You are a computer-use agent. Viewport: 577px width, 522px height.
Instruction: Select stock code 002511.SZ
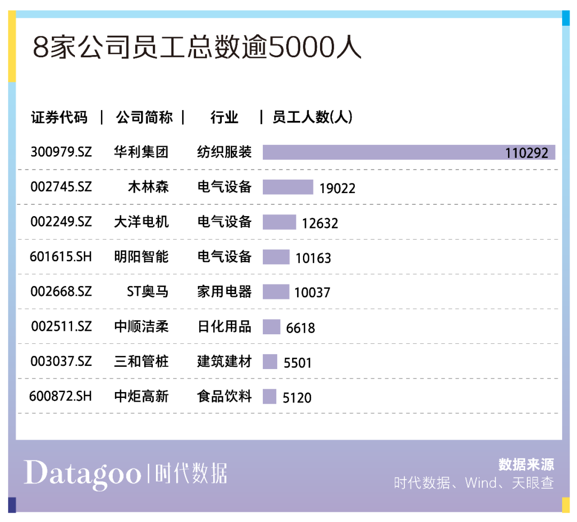point(61,326)
